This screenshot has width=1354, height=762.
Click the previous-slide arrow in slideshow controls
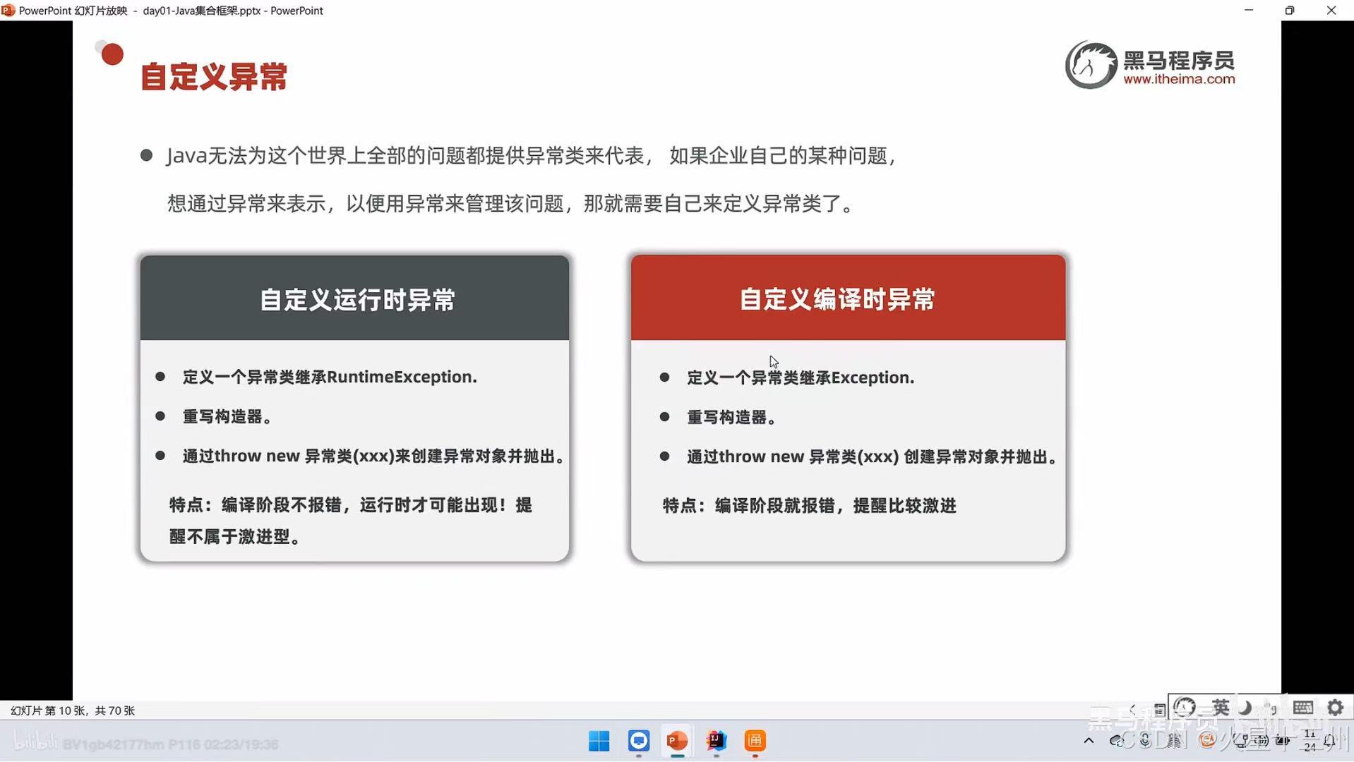pos(1133,709)
